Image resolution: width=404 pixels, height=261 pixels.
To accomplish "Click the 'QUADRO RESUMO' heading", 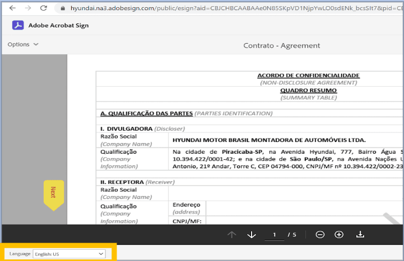I will coord(308,91).
